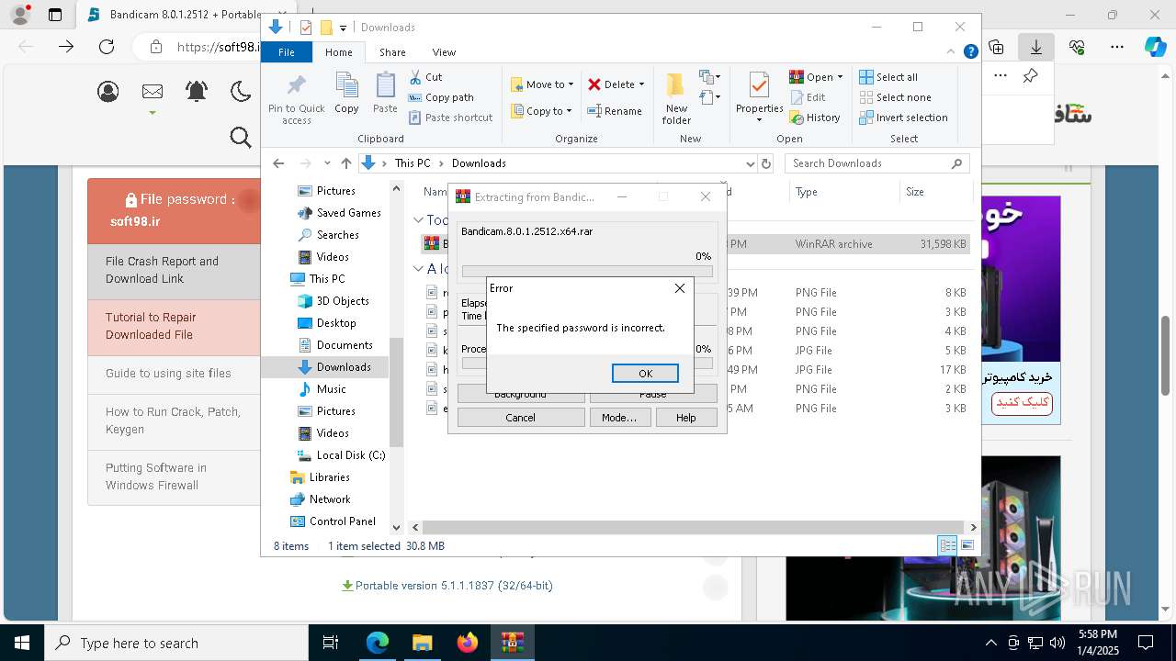Click Select none in the ribbon
Screen dimensions: 1176x661
click(x=895, y=97)
